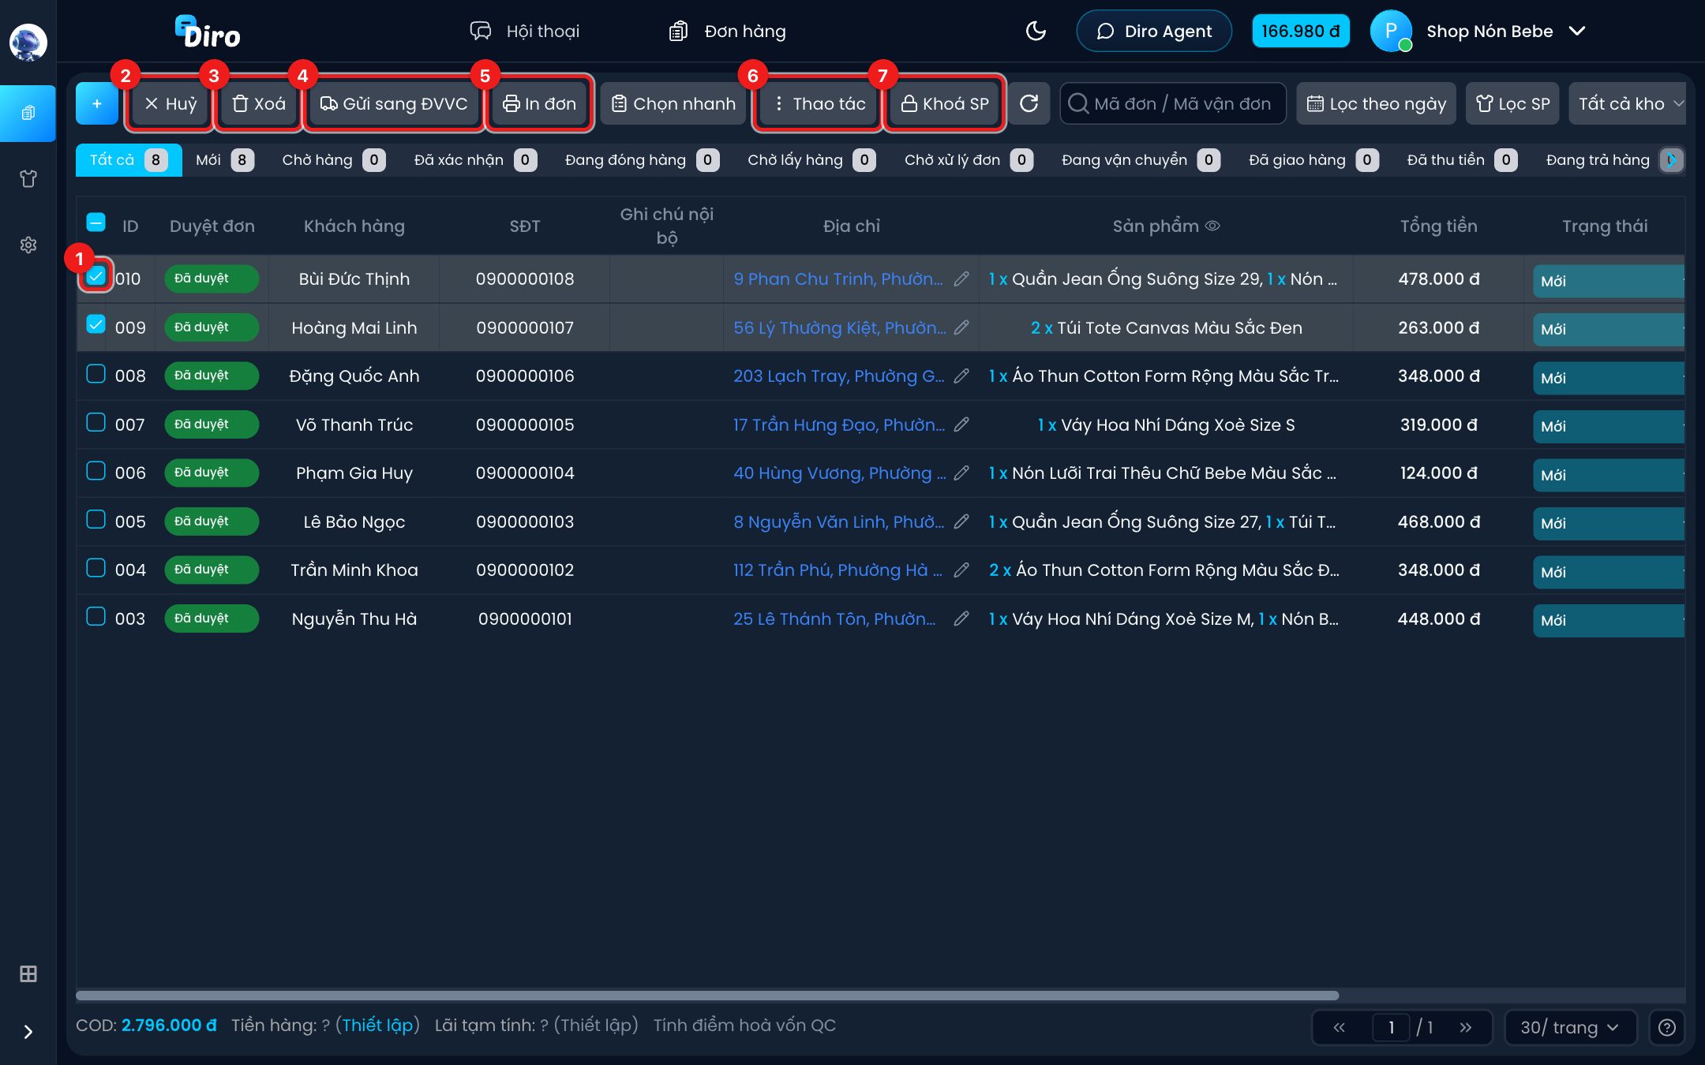Open the products shirt sidebar icon
1705x1065 pixels.
pyautogui.click(x=28, y=179)
